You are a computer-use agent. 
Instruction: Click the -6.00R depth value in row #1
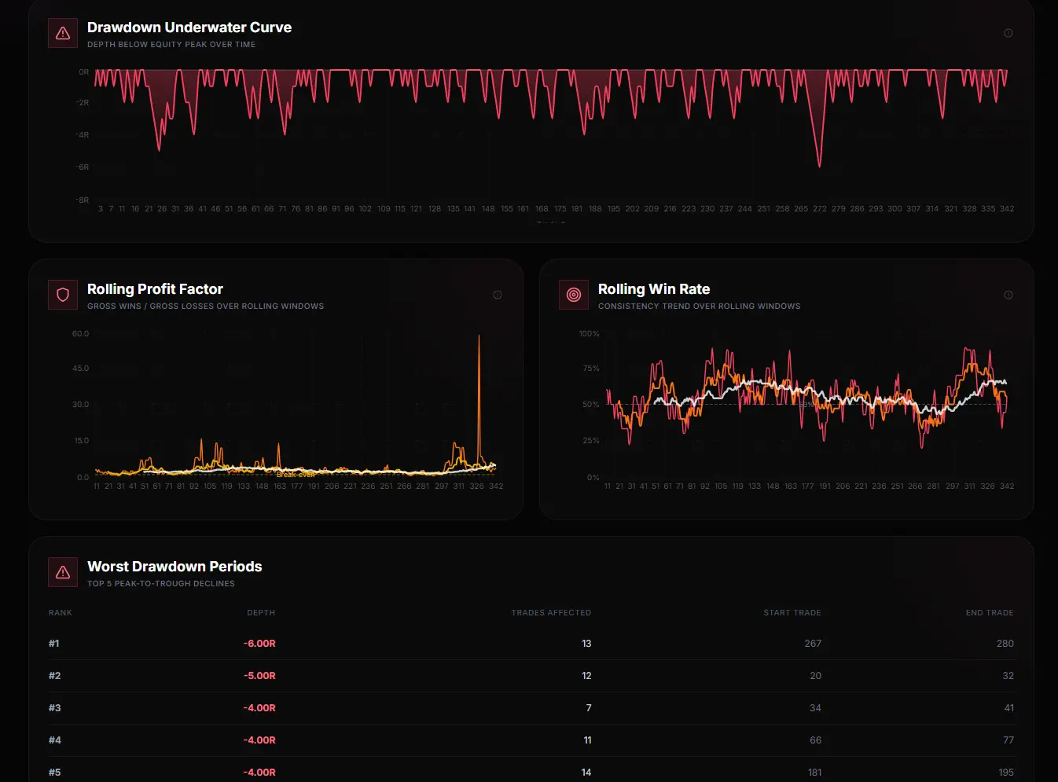tap(259, 643)
